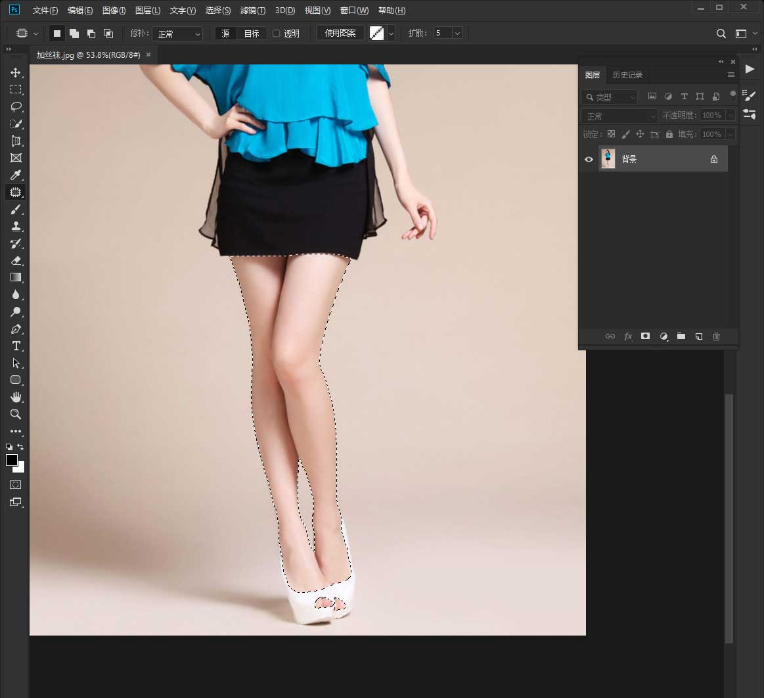Open the 滤镜(T) menu
The height and width of the screenshot is (698, 764).
point(253,11)
